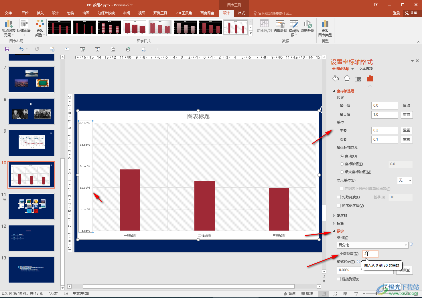Select the 坐标轴值(E) radio button
This screenshot has height=298, width=422.
tap(342, 164)
